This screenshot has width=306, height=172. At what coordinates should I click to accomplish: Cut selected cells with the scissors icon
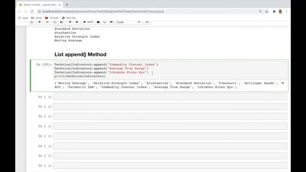coord(47,22)
